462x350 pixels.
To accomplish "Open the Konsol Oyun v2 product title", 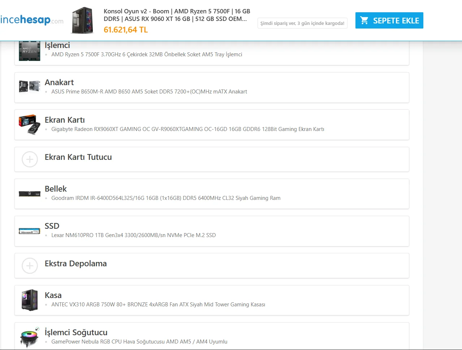I will (x=177, y=15).
